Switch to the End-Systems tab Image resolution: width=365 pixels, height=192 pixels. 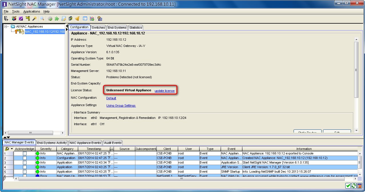coord(117,28)
